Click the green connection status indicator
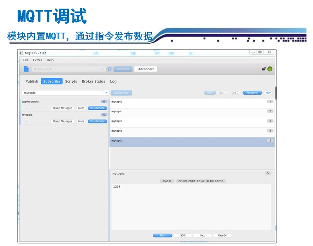Image resolution: width=313 pixels, height=246 pixels. pyautogui.click(x=270, y=69)
